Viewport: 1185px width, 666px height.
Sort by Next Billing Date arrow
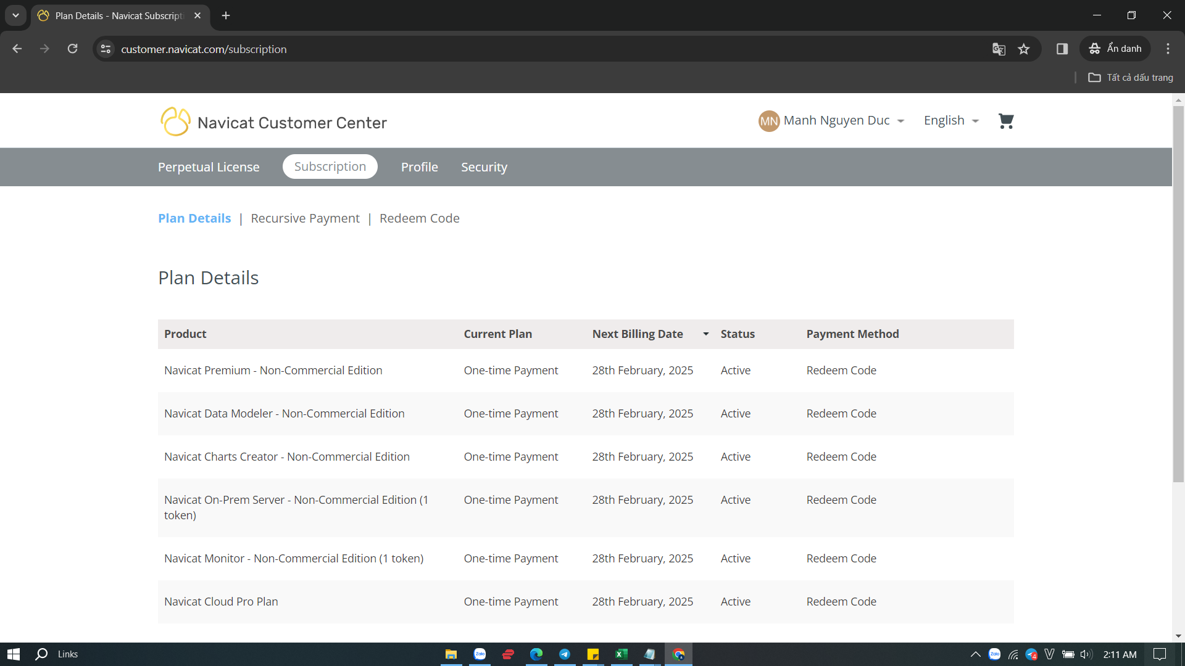pos(705,334)
